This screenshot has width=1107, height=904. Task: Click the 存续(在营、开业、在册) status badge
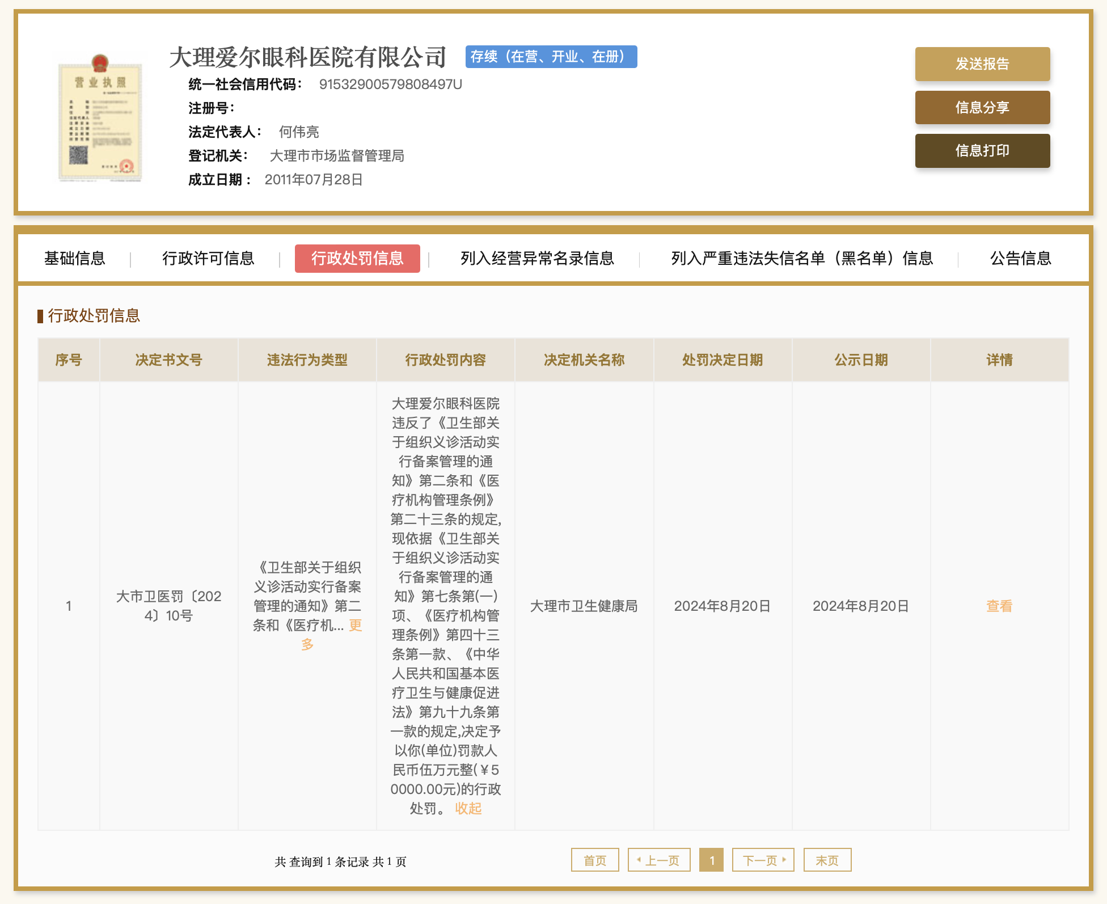click(551, 57)
